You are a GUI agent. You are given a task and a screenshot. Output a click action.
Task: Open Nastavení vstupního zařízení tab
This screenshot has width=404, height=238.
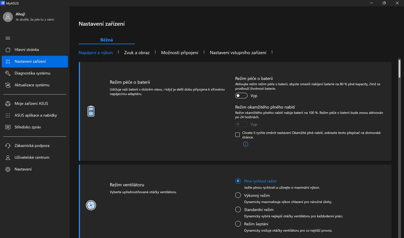238,53
